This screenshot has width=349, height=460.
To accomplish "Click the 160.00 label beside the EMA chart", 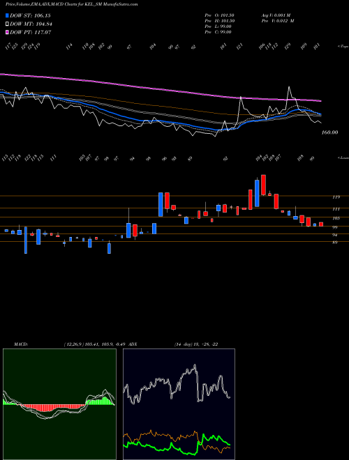I will click(329, 132).
